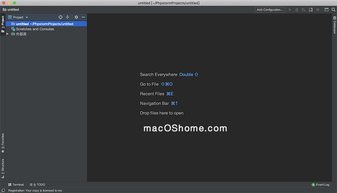Click the locate target crosshair icon
This screenshot has width=337, height=193.
[61, 17]
